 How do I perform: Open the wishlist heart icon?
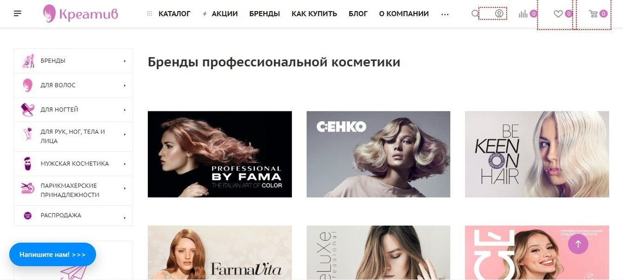click(x=558, y=14)
